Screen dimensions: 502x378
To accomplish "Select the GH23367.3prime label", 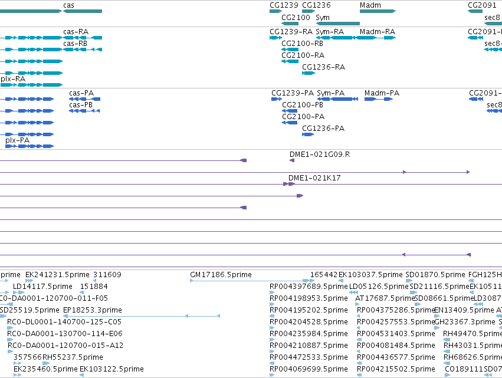I will [x=465, y=321].
